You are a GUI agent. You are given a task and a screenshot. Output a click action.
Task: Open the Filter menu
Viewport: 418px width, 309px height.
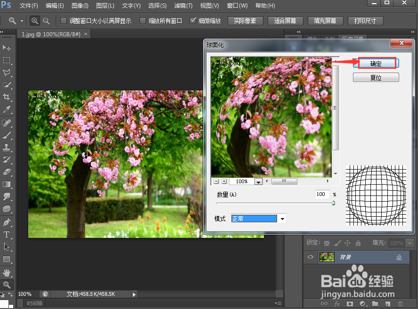183,6
